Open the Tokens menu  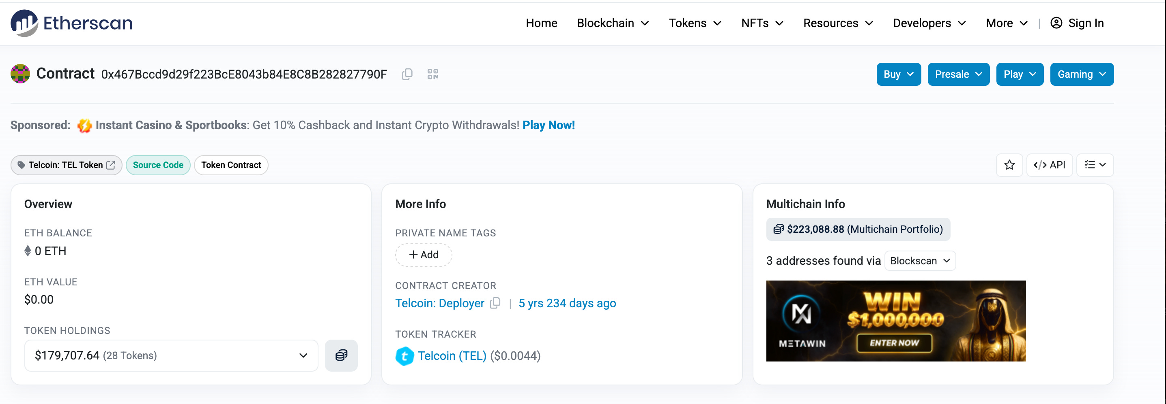click(695, 23)
